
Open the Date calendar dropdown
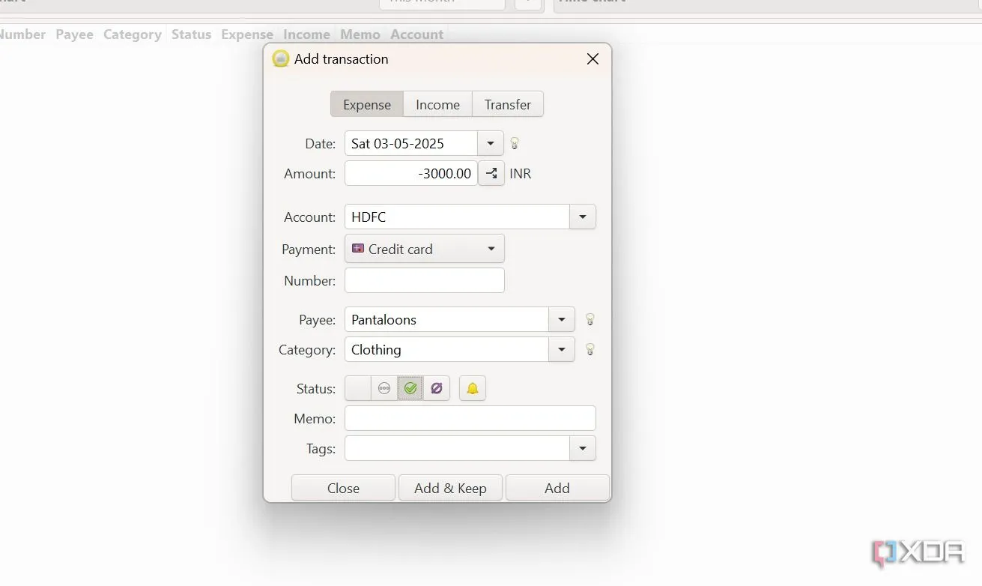pos(491,143)
